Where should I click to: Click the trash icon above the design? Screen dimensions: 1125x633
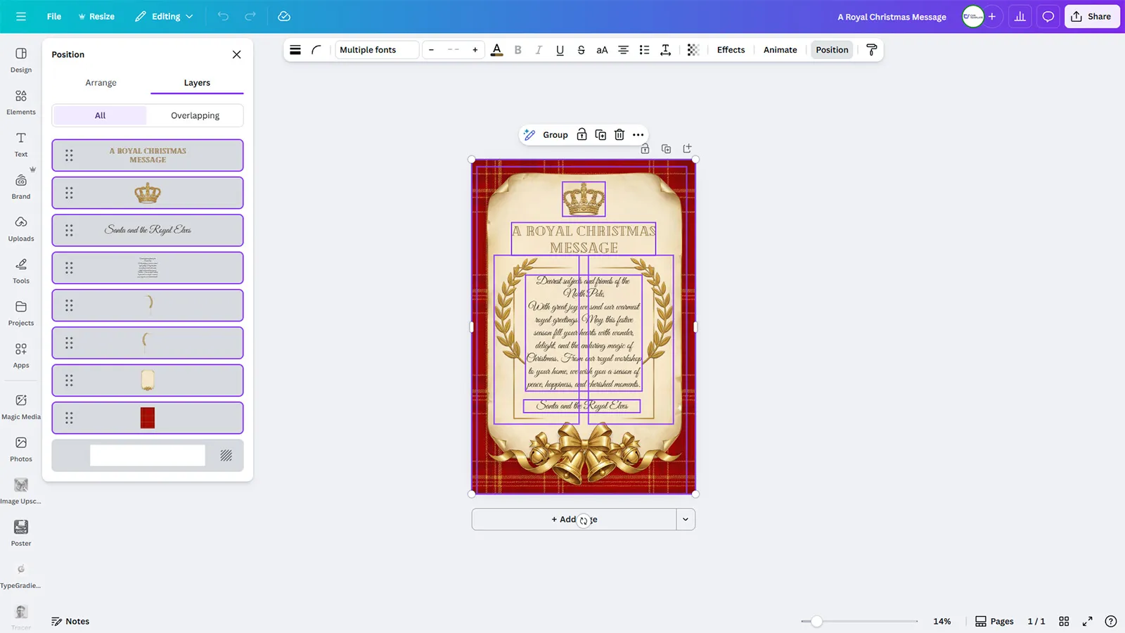click(619, 135)
